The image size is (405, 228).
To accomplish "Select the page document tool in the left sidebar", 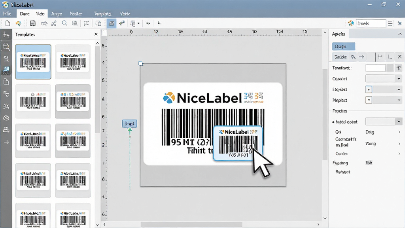I will (6, 82).
